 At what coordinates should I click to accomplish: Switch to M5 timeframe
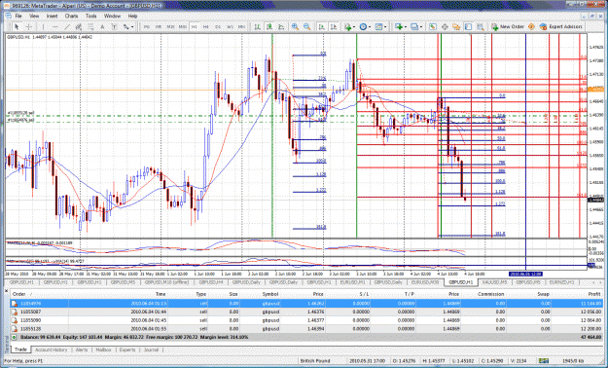coord(159,27)
